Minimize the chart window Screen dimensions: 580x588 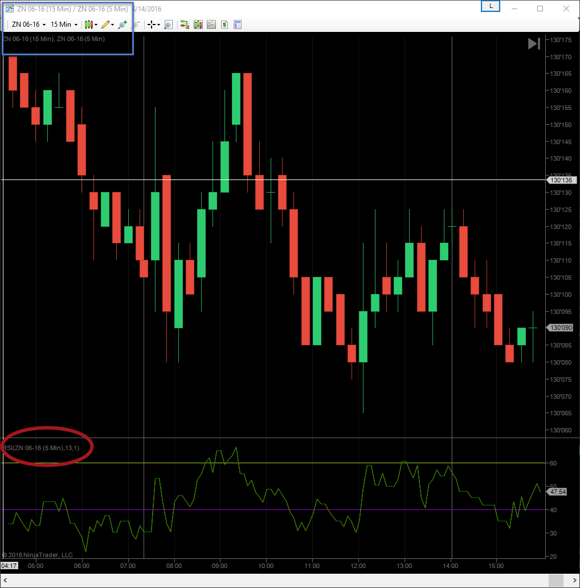pos(514,9)
